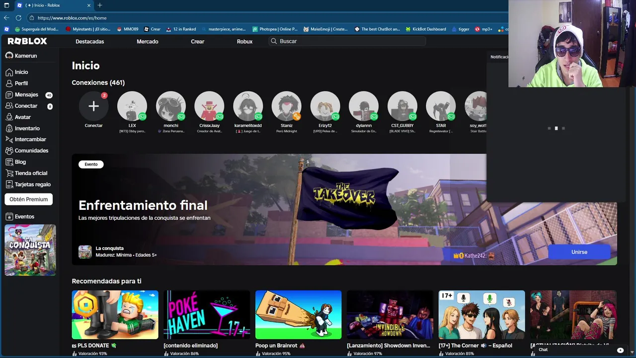Open CrissxJaay's connection avatar

coord(209,106)
